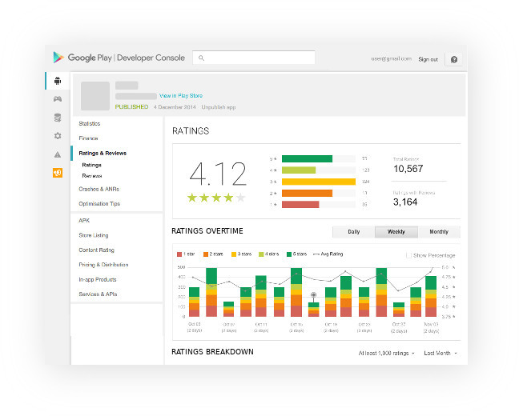Select the Ratings sub-item
The height and width of the screenshot is (416, 519).
tap(91, 165)
